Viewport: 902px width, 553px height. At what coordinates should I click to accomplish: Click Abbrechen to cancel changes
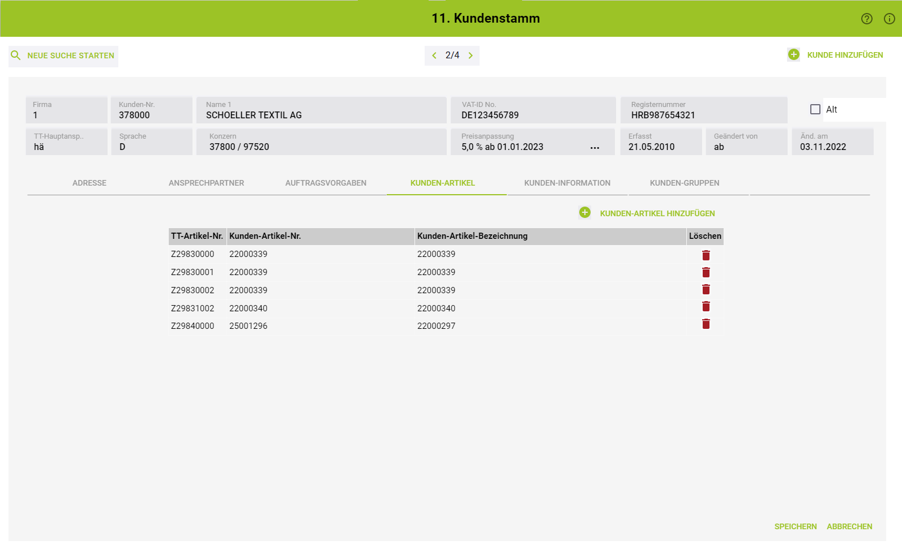[x=849, y=527]
